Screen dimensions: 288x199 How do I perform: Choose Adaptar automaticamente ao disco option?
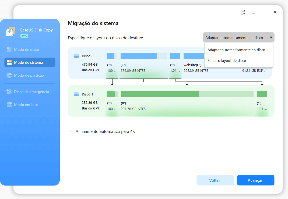click(236, 50)
